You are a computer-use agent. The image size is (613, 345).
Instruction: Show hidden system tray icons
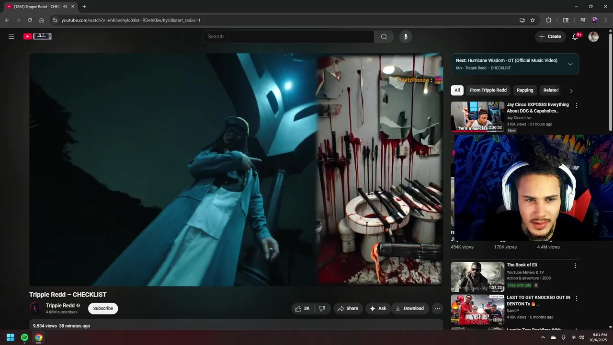[543, 337]
